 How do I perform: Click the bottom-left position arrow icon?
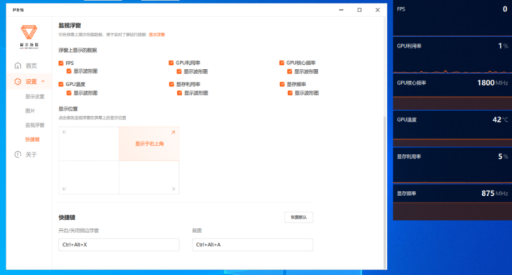(64, 188)
